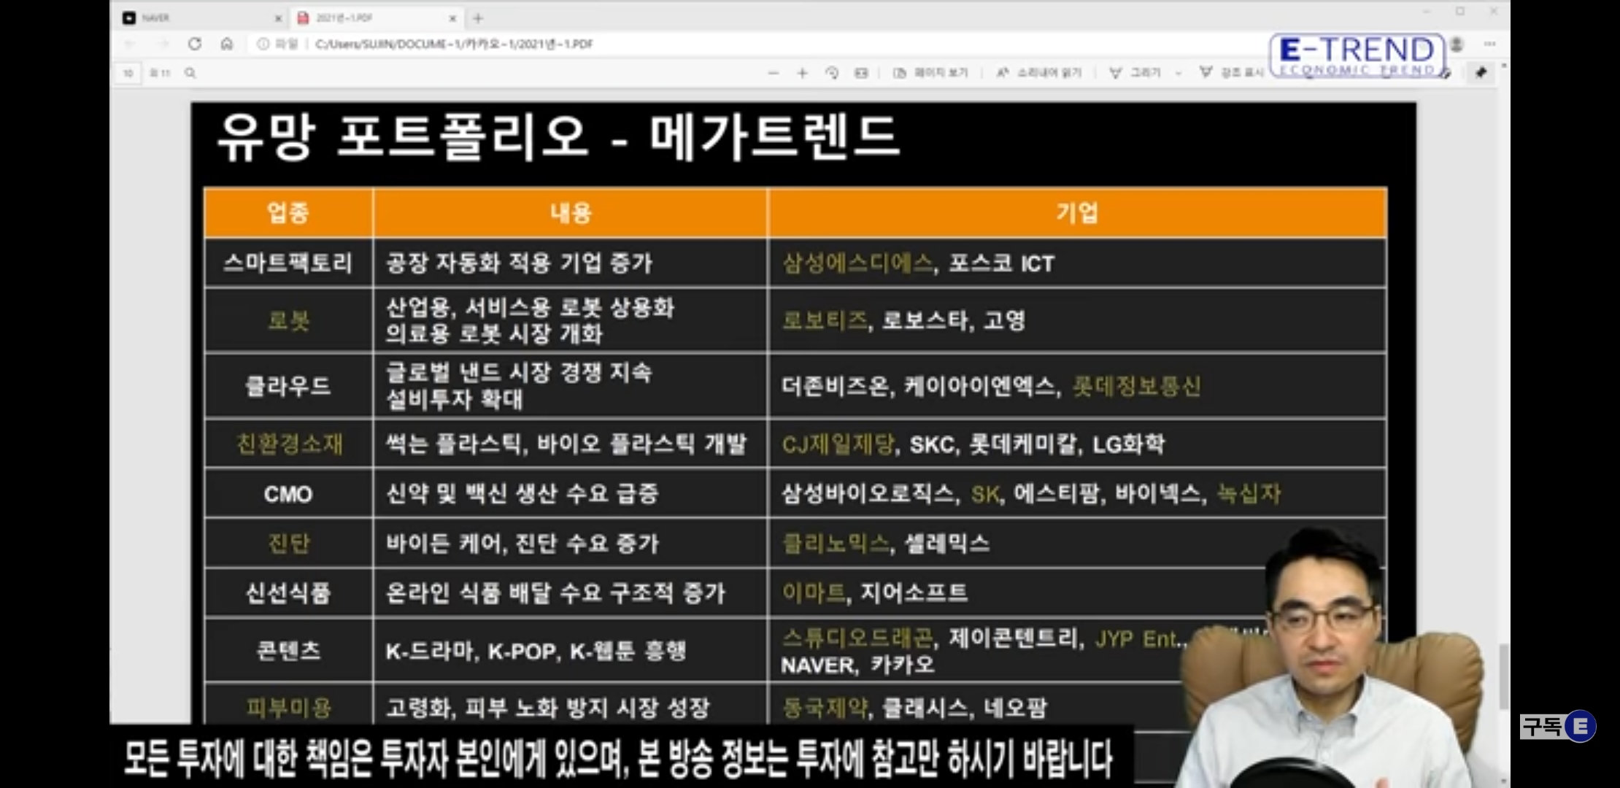Select the CMO sector cell
This screenshot has width=1620, height=788.
288,494
